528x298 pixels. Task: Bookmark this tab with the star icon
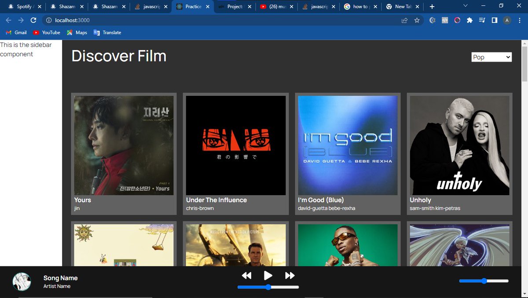pos(417,20)
